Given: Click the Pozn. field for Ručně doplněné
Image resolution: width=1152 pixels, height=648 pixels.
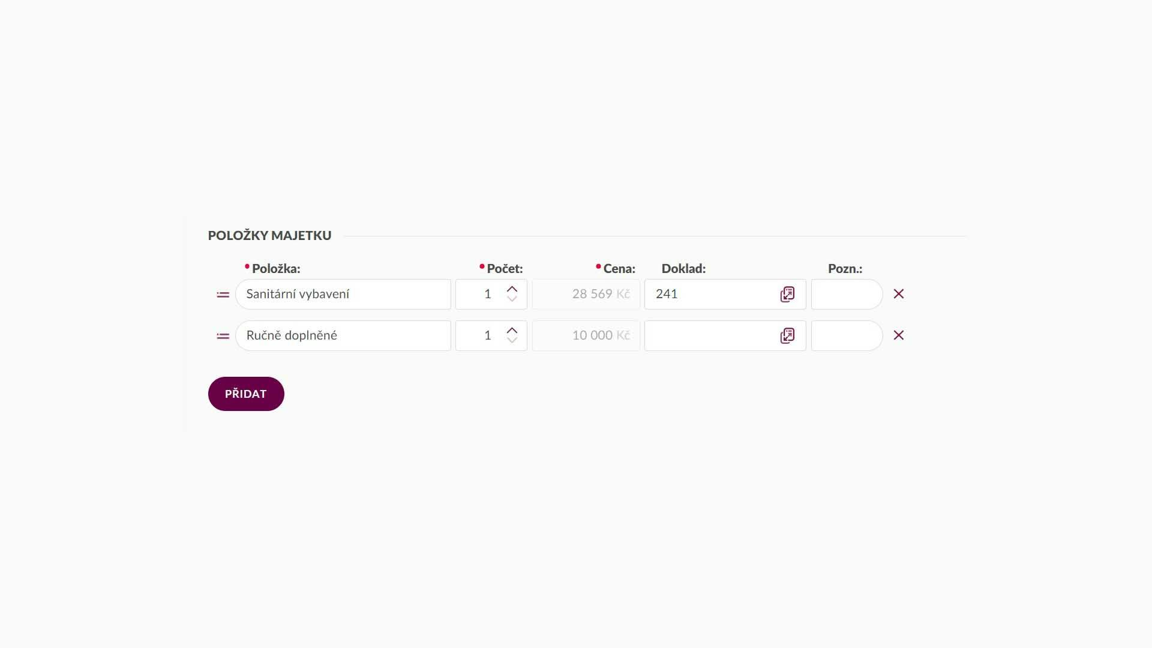Looking at the screenshot, I should [847, 335].
